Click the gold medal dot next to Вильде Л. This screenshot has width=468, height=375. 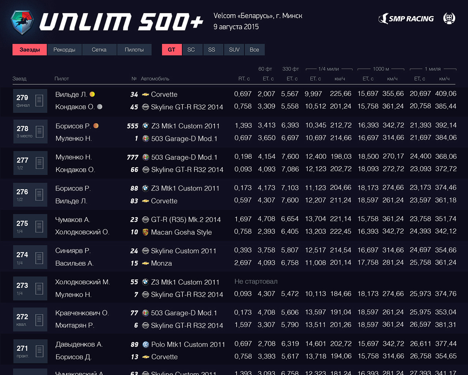(x=92, y=94)
